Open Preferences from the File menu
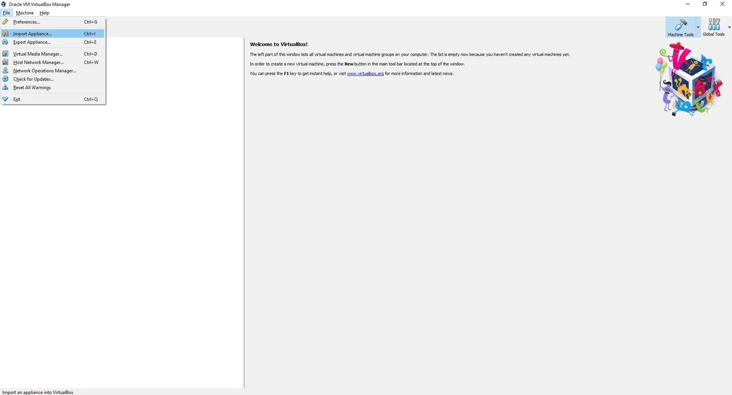The image size is (732, 395). coord(53,22)
